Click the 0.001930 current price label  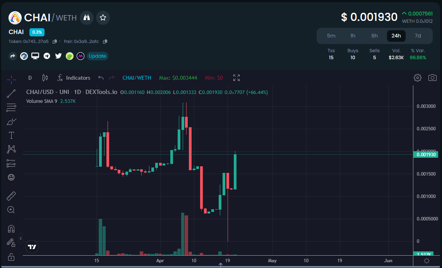pos(426,155)
